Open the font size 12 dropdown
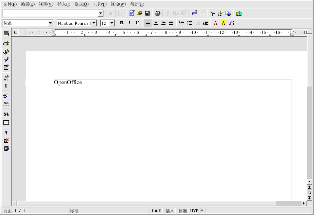 coord(112,23)
